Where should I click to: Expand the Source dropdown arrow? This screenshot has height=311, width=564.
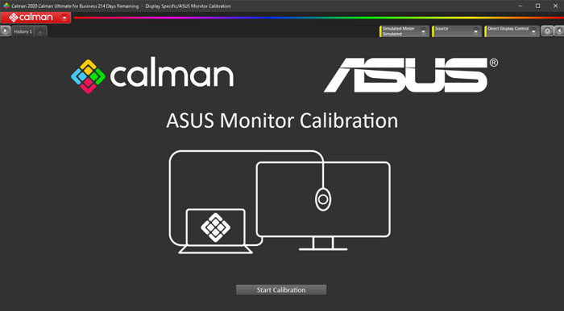[475, 31]
